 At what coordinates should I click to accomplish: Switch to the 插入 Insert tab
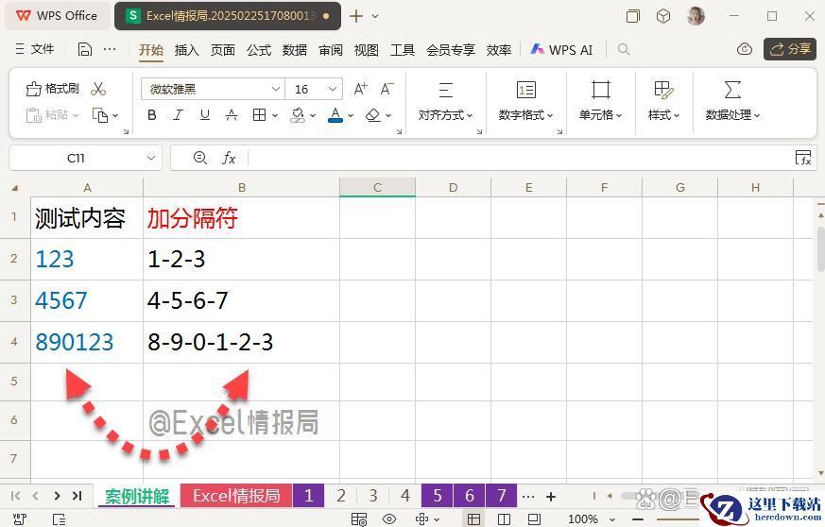click(x=187, y=50)
